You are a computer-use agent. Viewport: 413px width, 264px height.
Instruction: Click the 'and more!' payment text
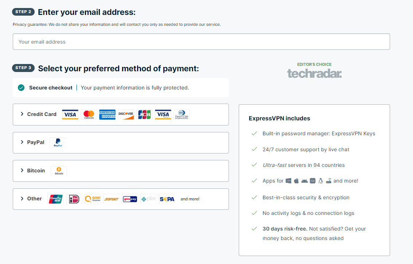(x=190, y=199)
